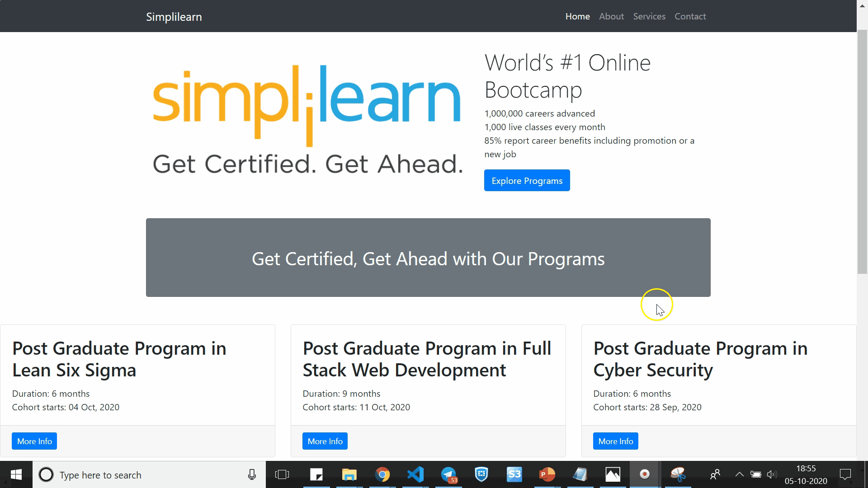
Task: Click More Info for Lean Six Sigma
Action: click(34, 441)
